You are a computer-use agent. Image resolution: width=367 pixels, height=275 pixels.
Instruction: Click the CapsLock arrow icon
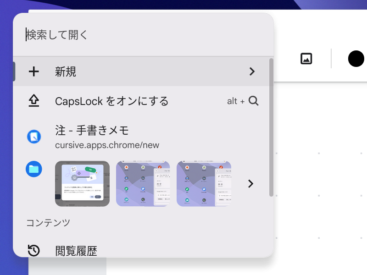[34, 101]
